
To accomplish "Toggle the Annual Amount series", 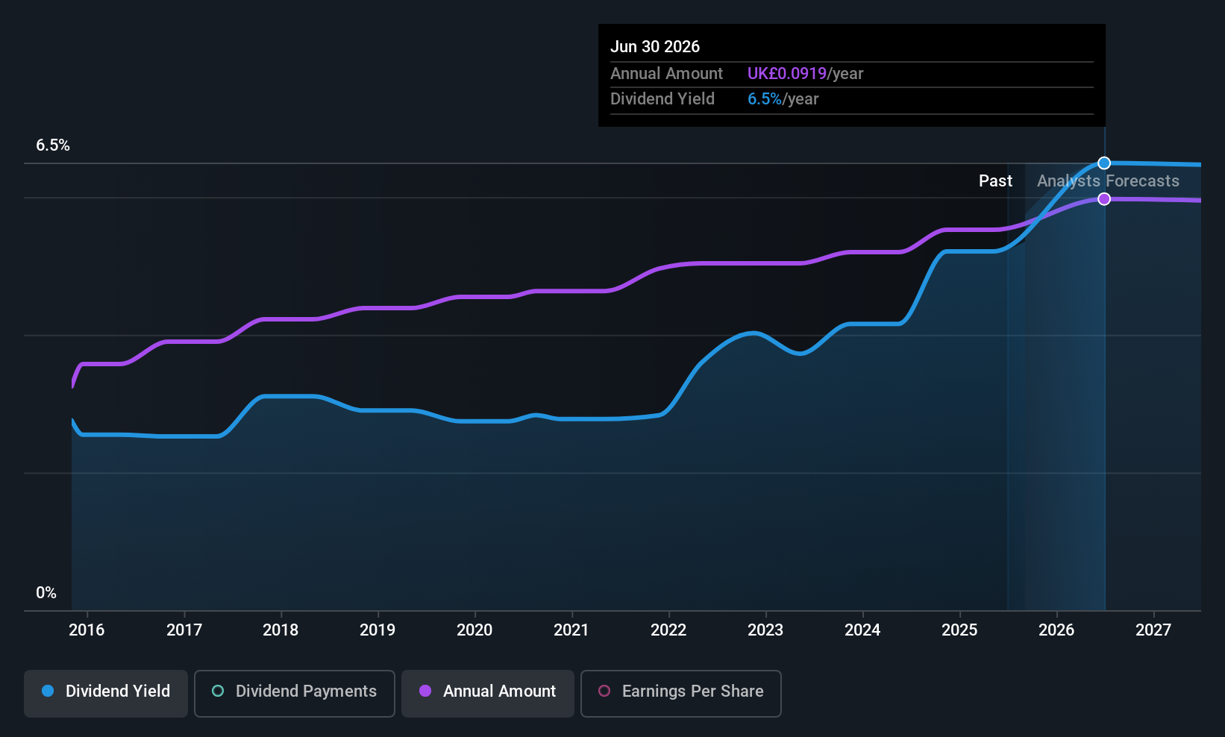I will coord(488,694).
